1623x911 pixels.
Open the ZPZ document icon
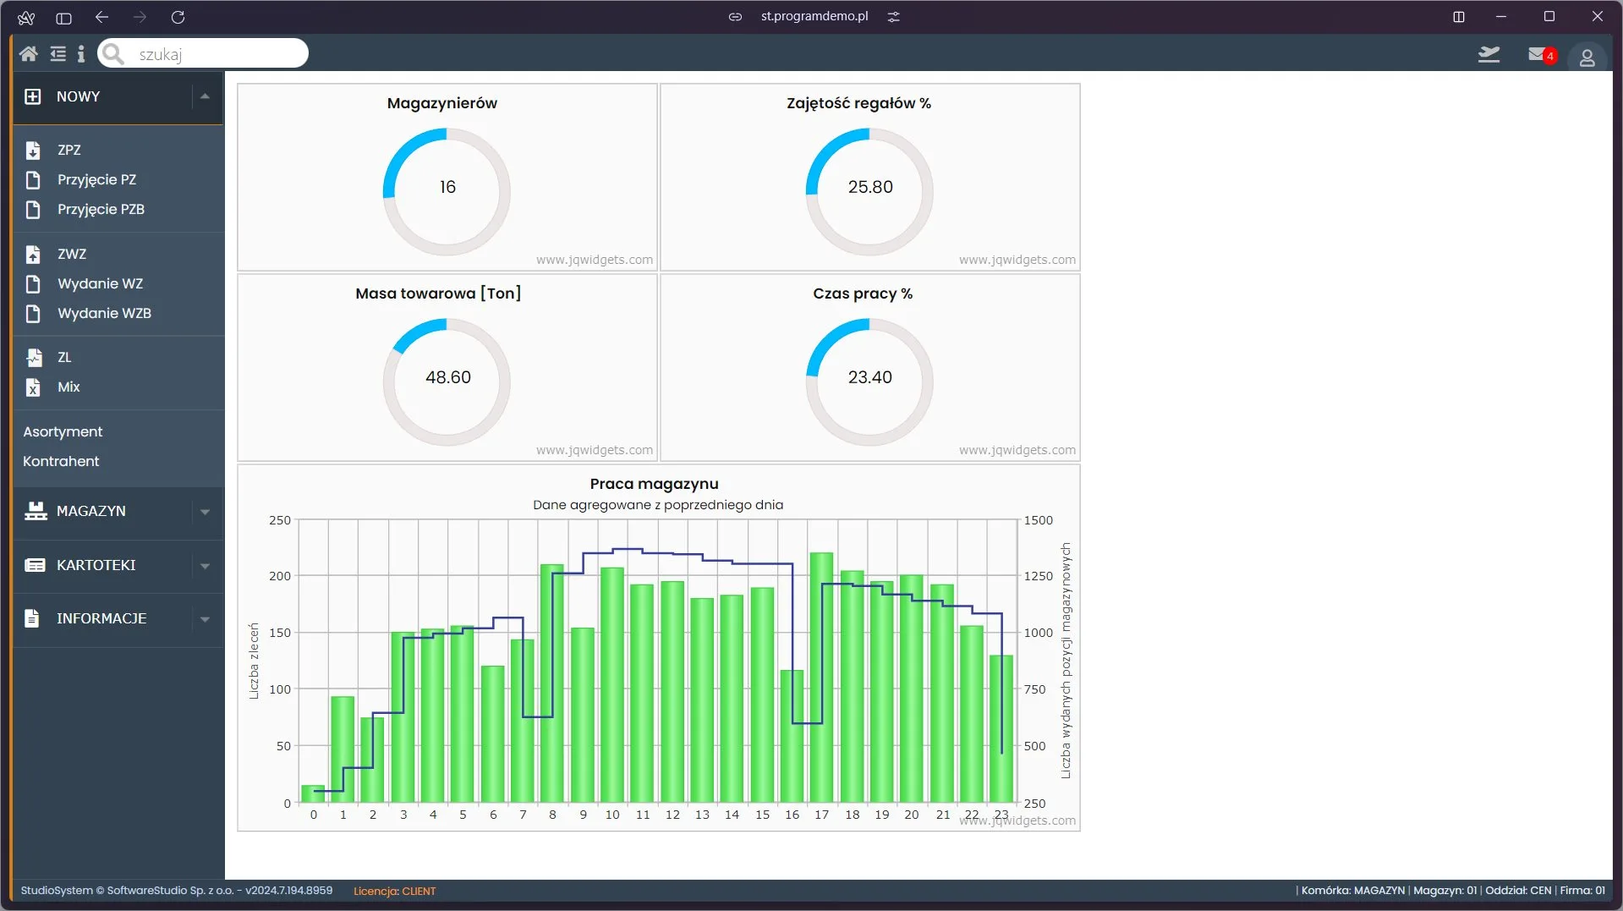[x=33, y=150]
